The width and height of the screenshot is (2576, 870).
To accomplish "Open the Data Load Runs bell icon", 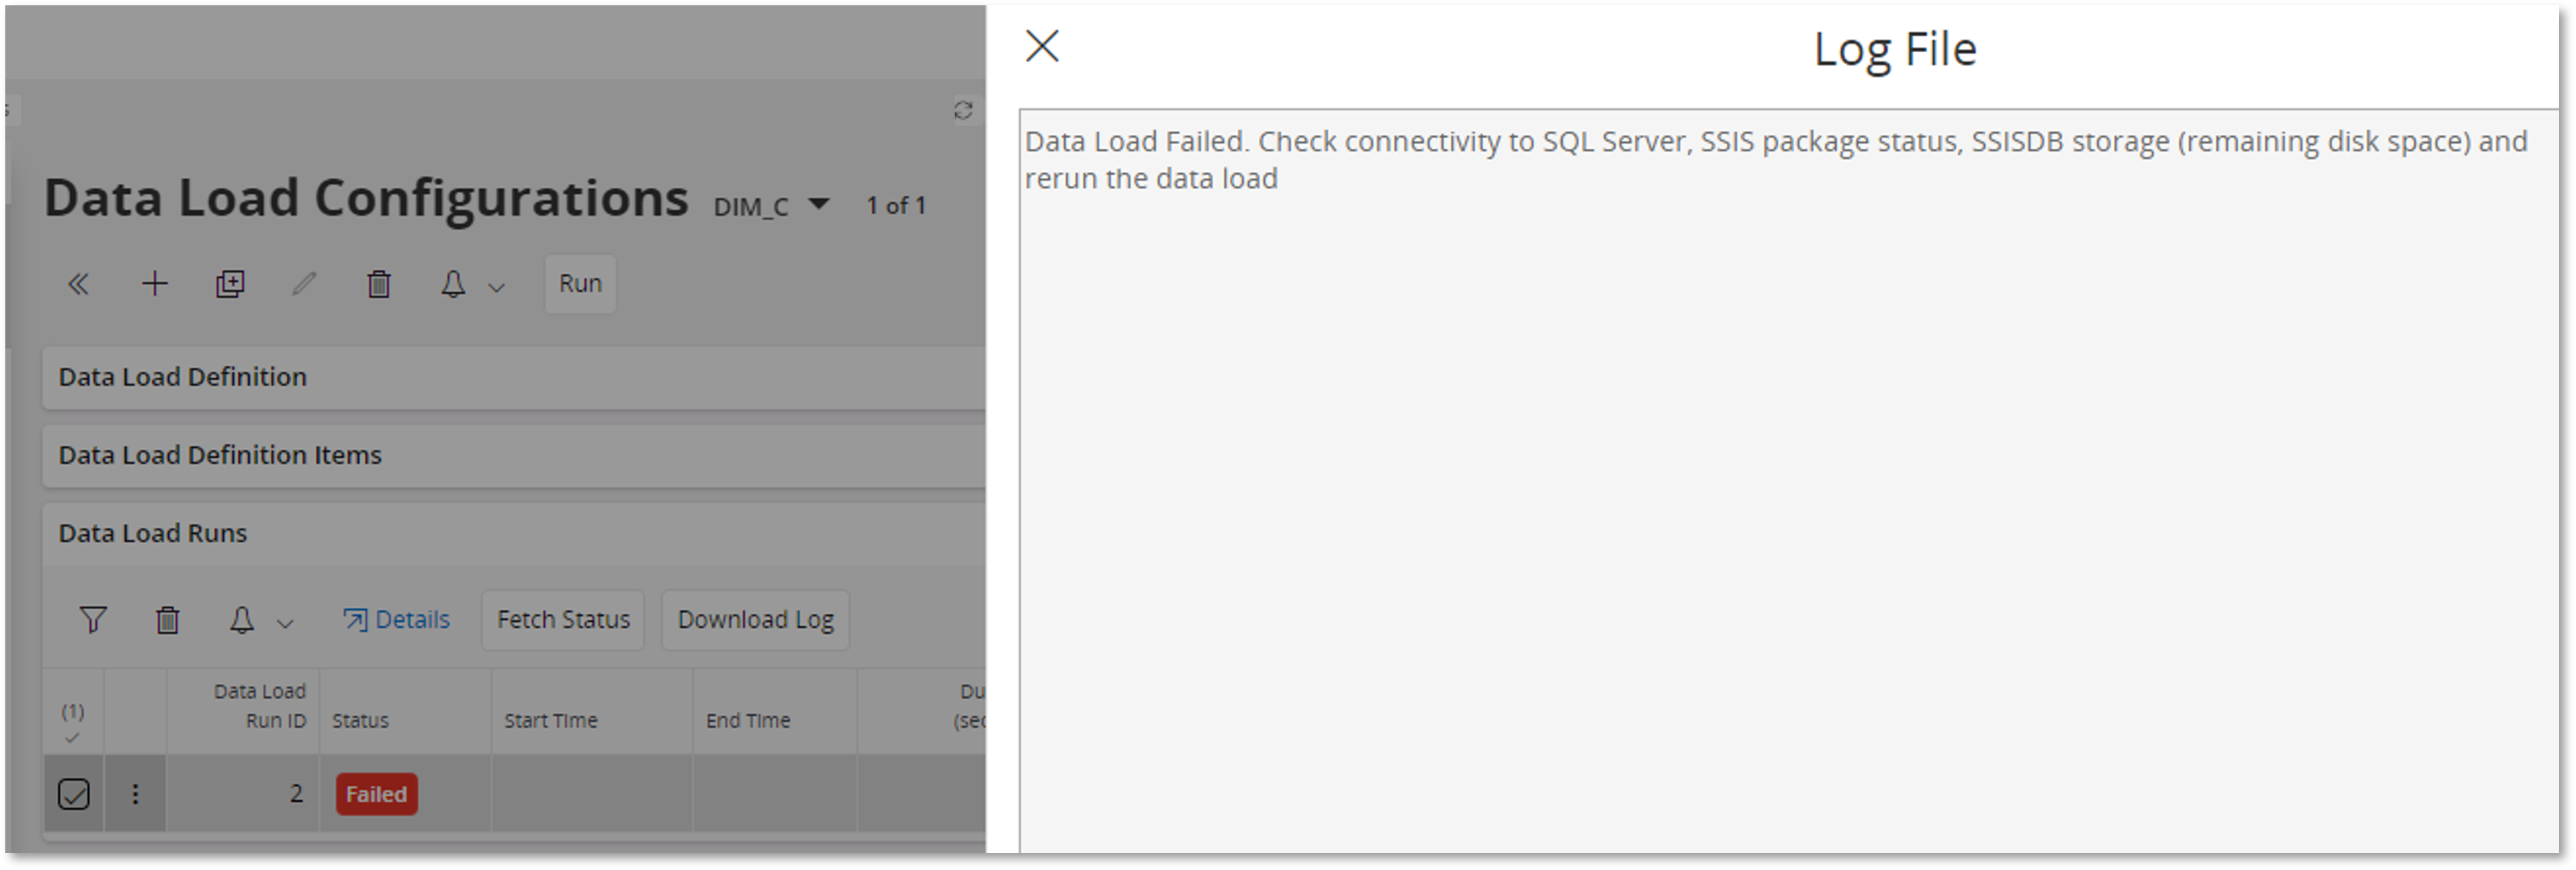I will tap(241, 620).
